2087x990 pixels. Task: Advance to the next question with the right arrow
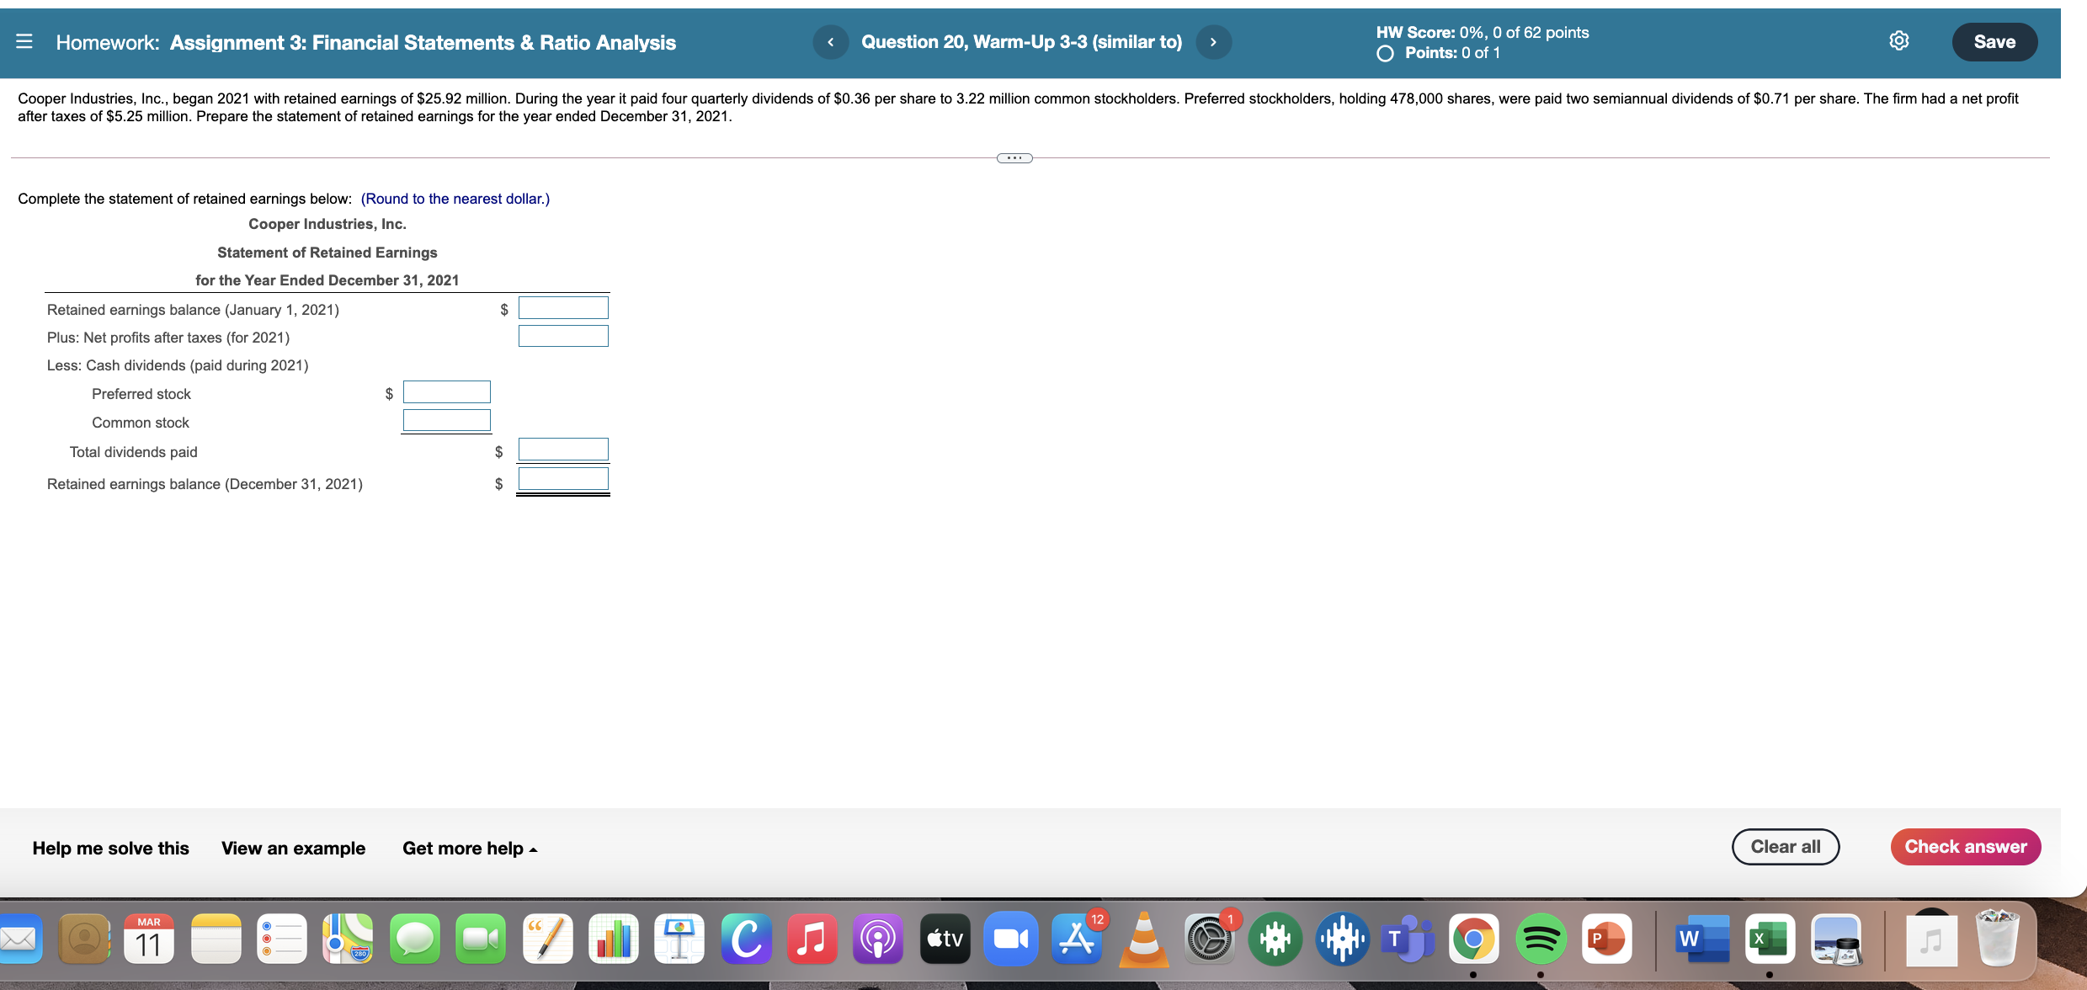click(1212, 41)
